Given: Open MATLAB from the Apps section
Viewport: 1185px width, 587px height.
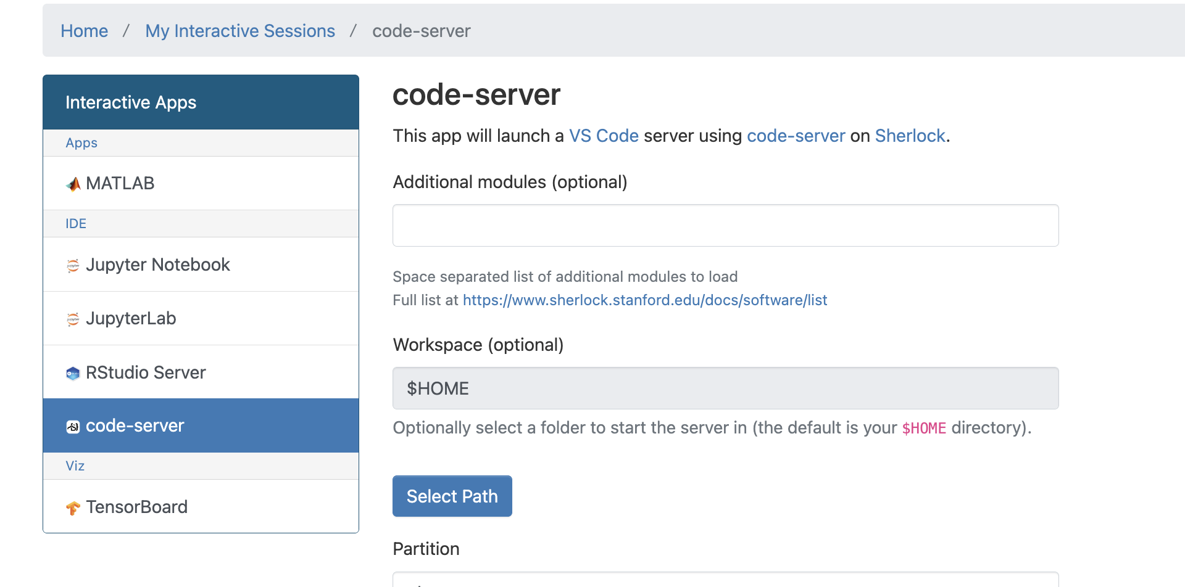Looking at the screenshot, I should 120,183.
